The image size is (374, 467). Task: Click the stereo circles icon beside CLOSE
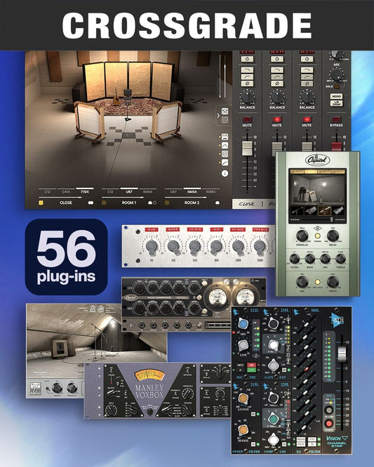[91, 203]
